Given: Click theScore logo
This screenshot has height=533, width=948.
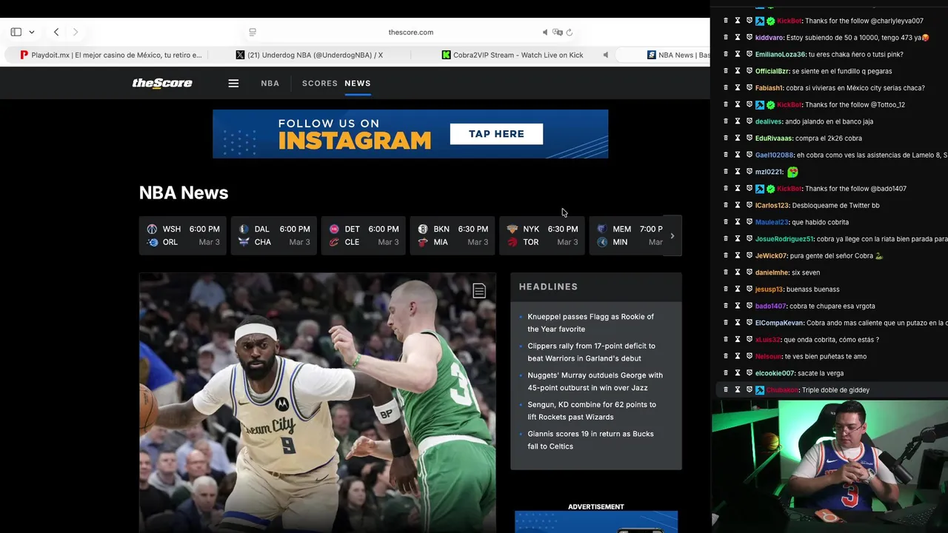Looking at the screenshot, I should [162, 83].
